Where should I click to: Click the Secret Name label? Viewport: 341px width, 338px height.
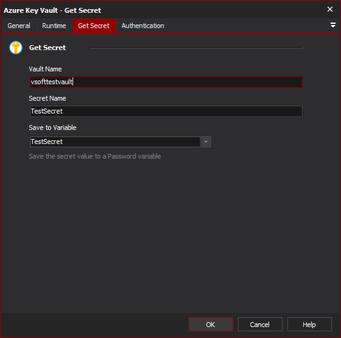pyautogui.click(x=47, y=98)
